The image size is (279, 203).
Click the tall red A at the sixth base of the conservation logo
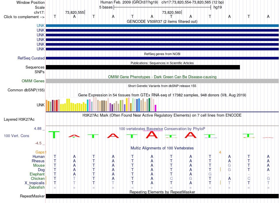(x=152, y=135)
